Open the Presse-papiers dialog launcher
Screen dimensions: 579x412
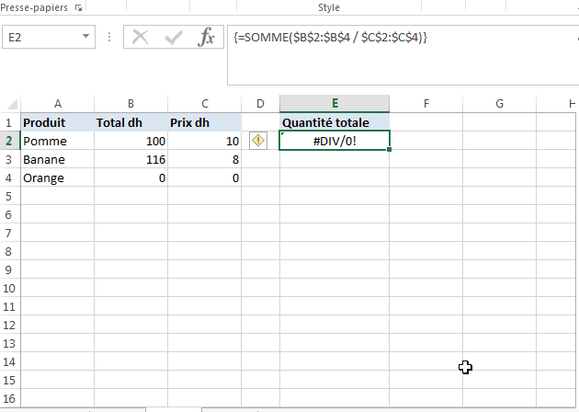[77, 7]
